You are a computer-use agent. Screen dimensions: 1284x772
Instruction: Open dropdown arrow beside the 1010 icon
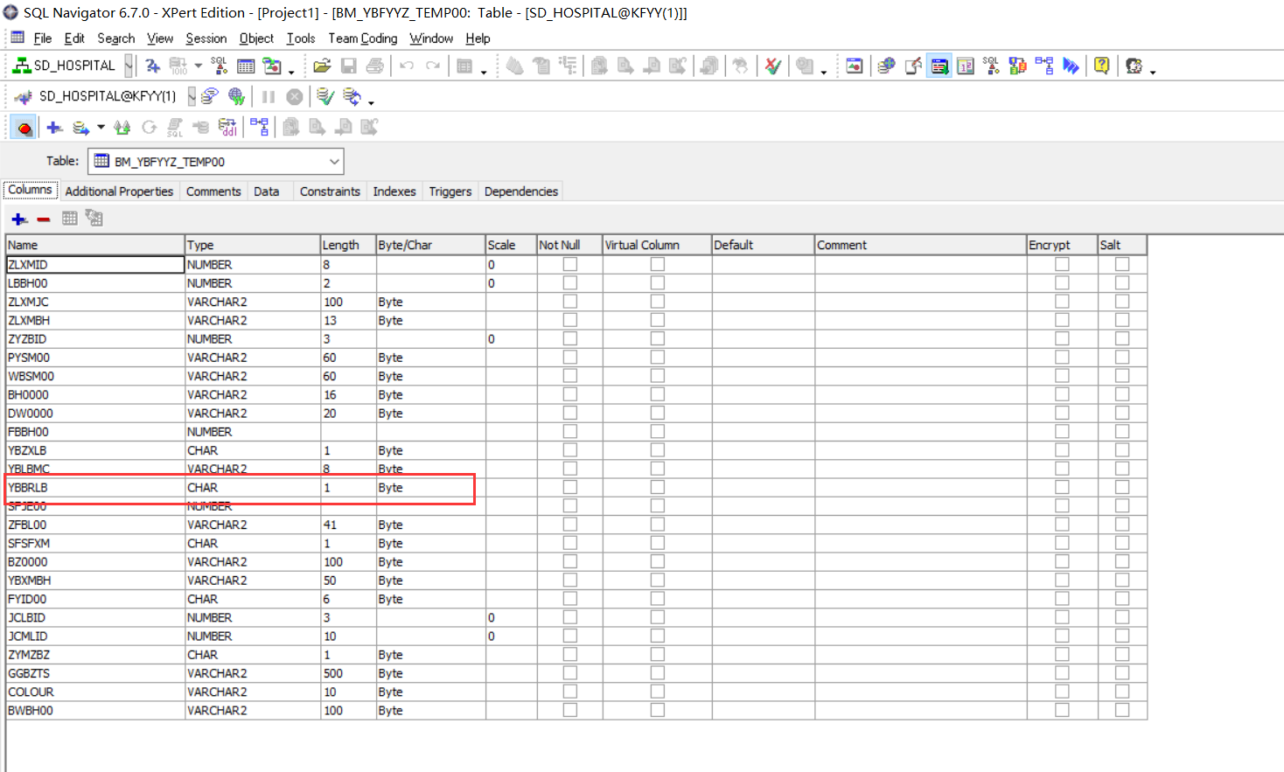click(199, 66)
